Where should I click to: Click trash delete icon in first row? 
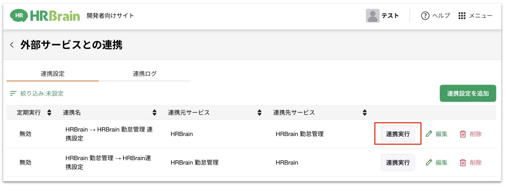click(463, 134)
